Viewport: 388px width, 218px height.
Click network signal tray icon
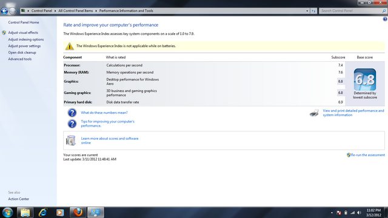352,213
